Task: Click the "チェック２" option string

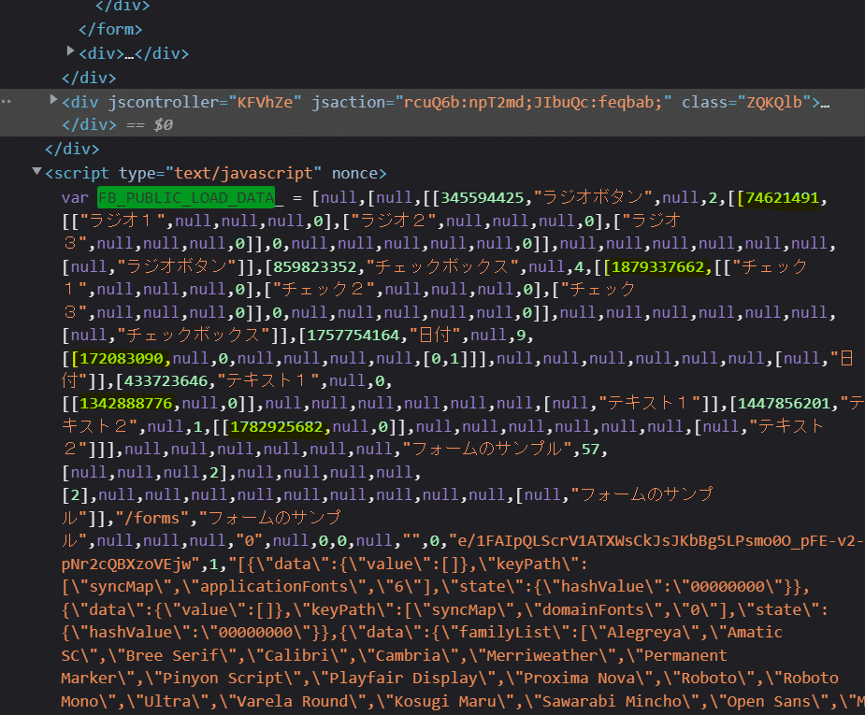Action: [324, 290]
